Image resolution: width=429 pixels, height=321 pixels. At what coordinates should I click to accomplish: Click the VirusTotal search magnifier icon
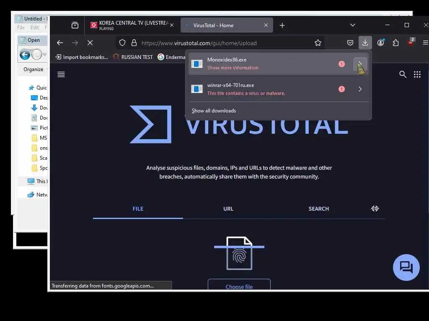(x=403, y=74)
